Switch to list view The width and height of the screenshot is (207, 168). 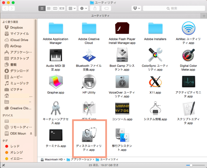click(49, 9)
